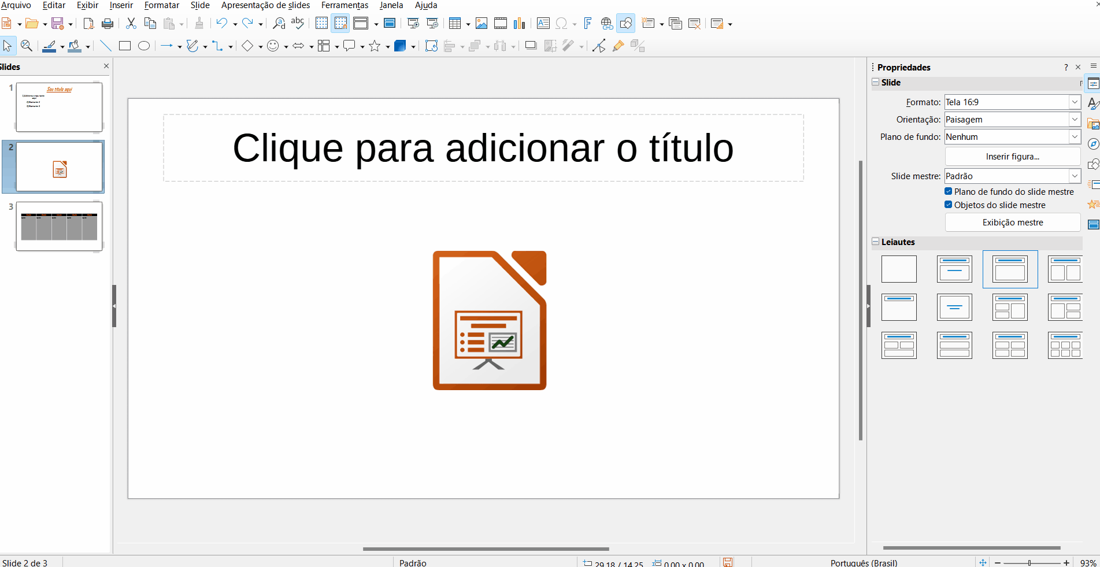Click the Exibição mestre button
Screen dimensions: 1100x567
(1013, 223)
